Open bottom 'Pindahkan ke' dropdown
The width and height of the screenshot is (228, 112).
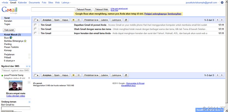coord(91,75)
